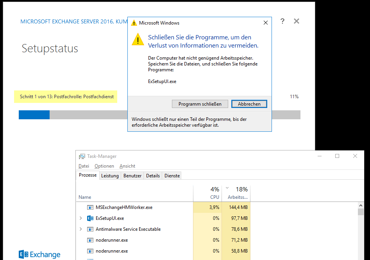Click the MSExchangeHMWorker.exe process icon
370x260 pixels.
pyautogui.click(x=90, y=207)
